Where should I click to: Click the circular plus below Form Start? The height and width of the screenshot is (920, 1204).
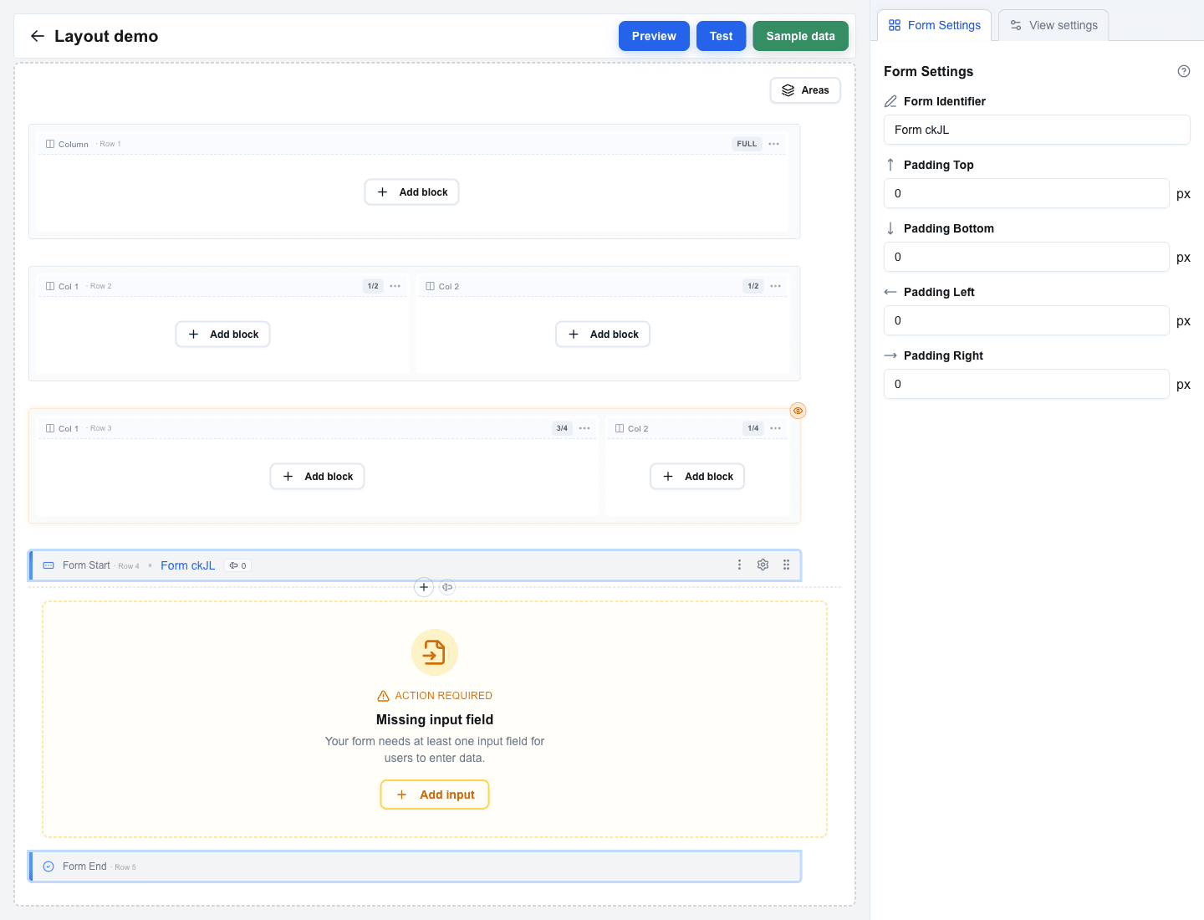(x=424, y=587)
